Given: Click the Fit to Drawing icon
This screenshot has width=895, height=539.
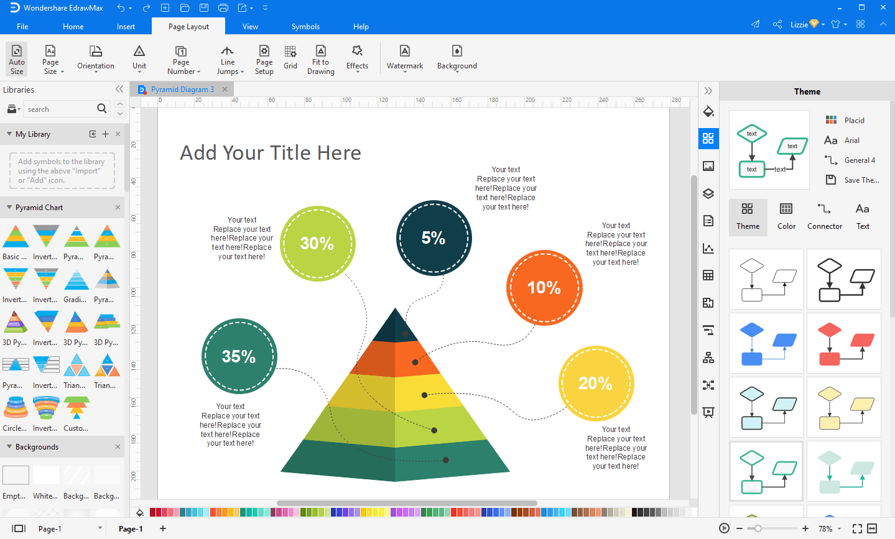Looking at the screenshot, I should [320, 59].
